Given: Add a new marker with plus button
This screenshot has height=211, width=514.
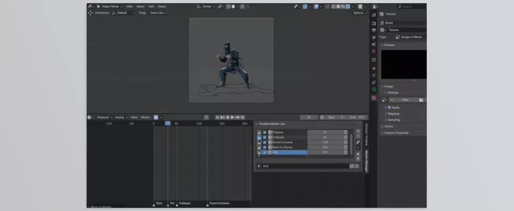Looking at the screenshot, I should click(x=358, y=131).
